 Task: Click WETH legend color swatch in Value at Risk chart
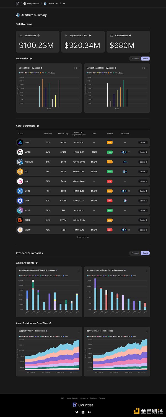point(19,73)
